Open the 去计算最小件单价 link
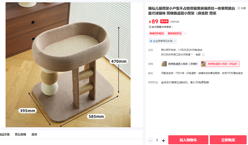This screenshot has height=145, width=248. point(161,27)
